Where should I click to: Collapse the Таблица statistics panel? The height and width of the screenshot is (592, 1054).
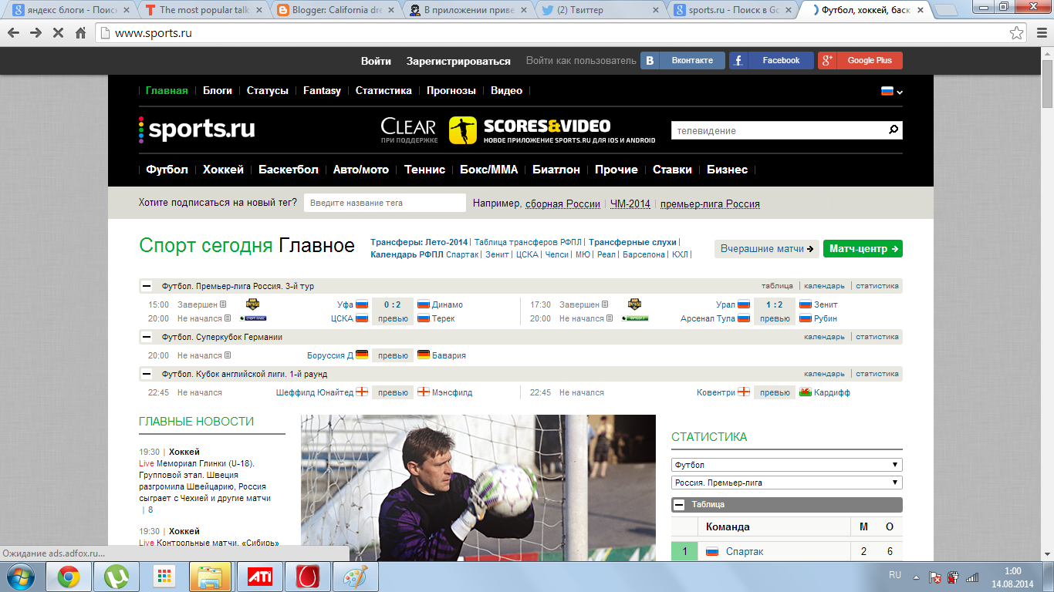coord(679,505)
